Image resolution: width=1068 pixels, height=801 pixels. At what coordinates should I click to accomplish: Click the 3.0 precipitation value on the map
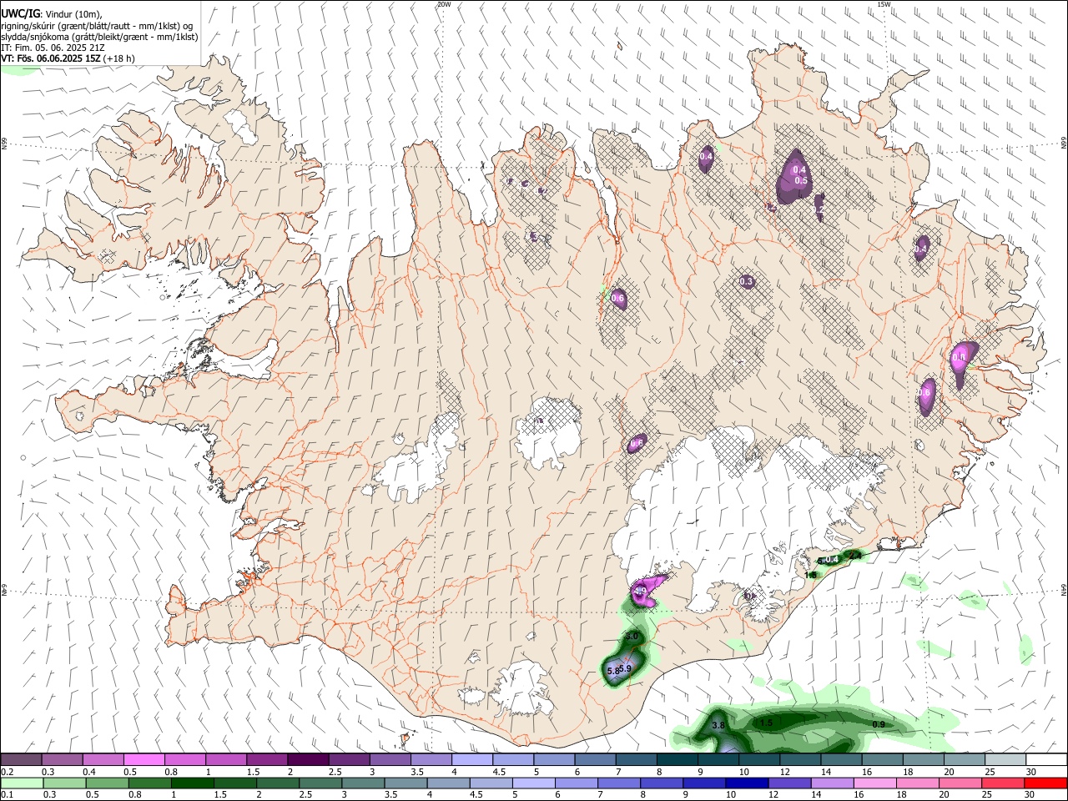pyautogui.click(x=632, y=637)
